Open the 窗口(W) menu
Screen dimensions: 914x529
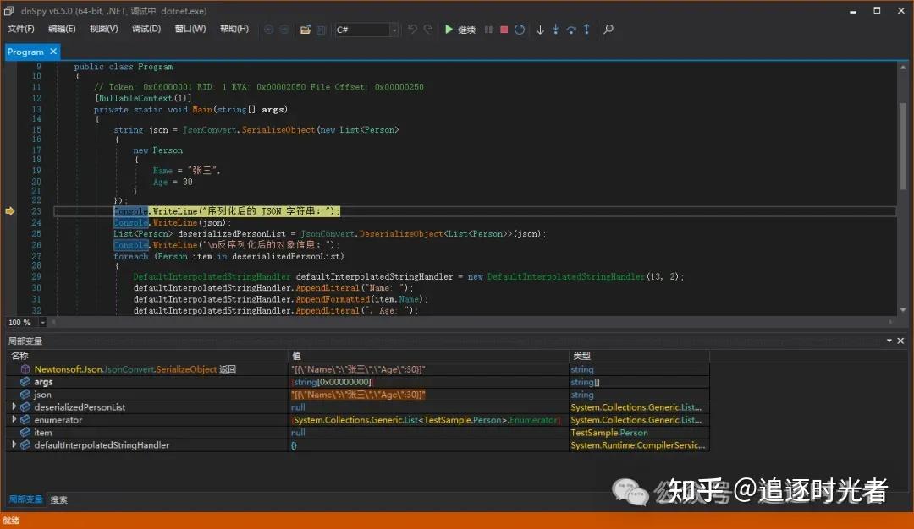190,29
